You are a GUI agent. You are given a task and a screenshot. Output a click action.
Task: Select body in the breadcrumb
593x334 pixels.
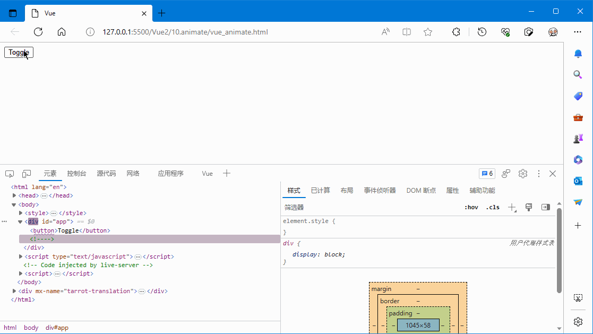pyautogui.click(x=31, y=328)
